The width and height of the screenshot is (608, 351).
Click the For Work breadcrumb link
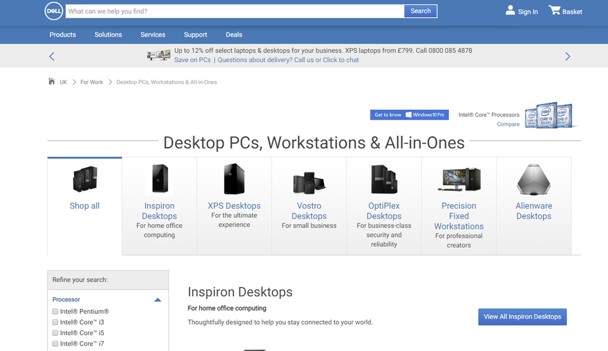[x=92, y=82]
